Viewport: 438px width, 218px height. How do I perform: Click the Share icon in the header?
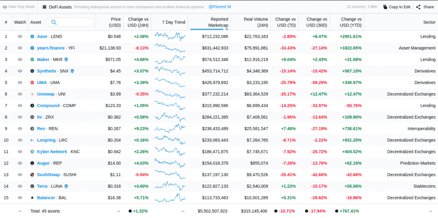pyautogui.click(x=418, y=7)
